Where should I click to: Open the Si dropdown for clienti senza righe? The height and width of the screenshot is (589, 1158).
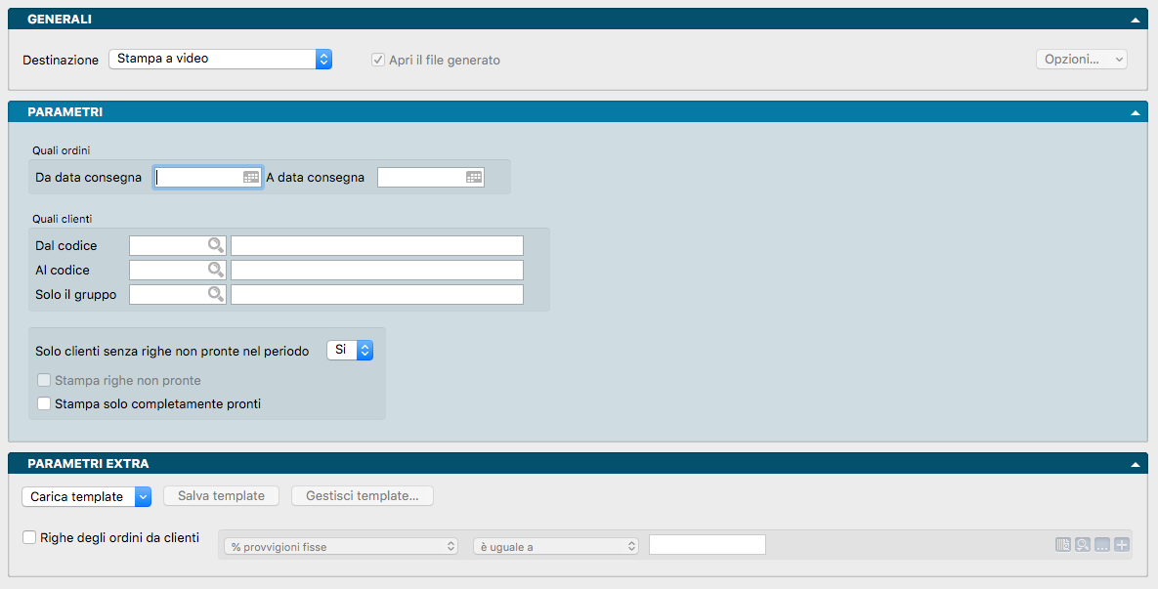point(350,350)
